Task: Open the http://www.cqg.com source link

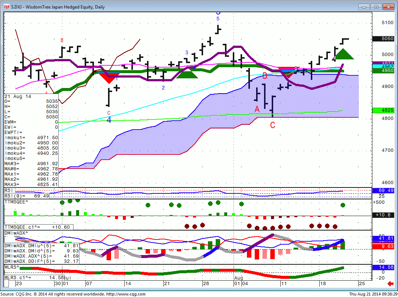Action: pyautogui.click(x=125, y=294)
